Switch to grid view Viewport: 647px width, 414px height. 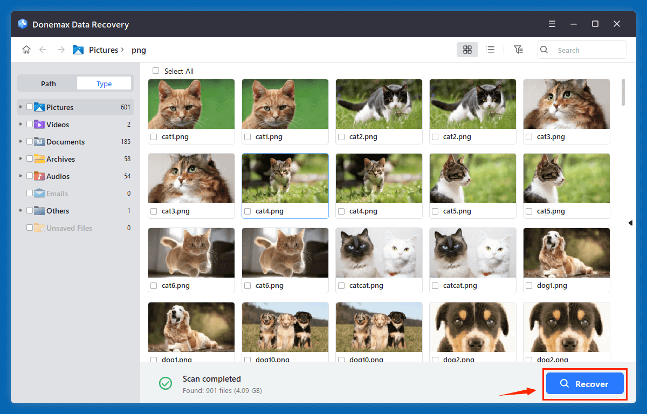tap(467, 49)
